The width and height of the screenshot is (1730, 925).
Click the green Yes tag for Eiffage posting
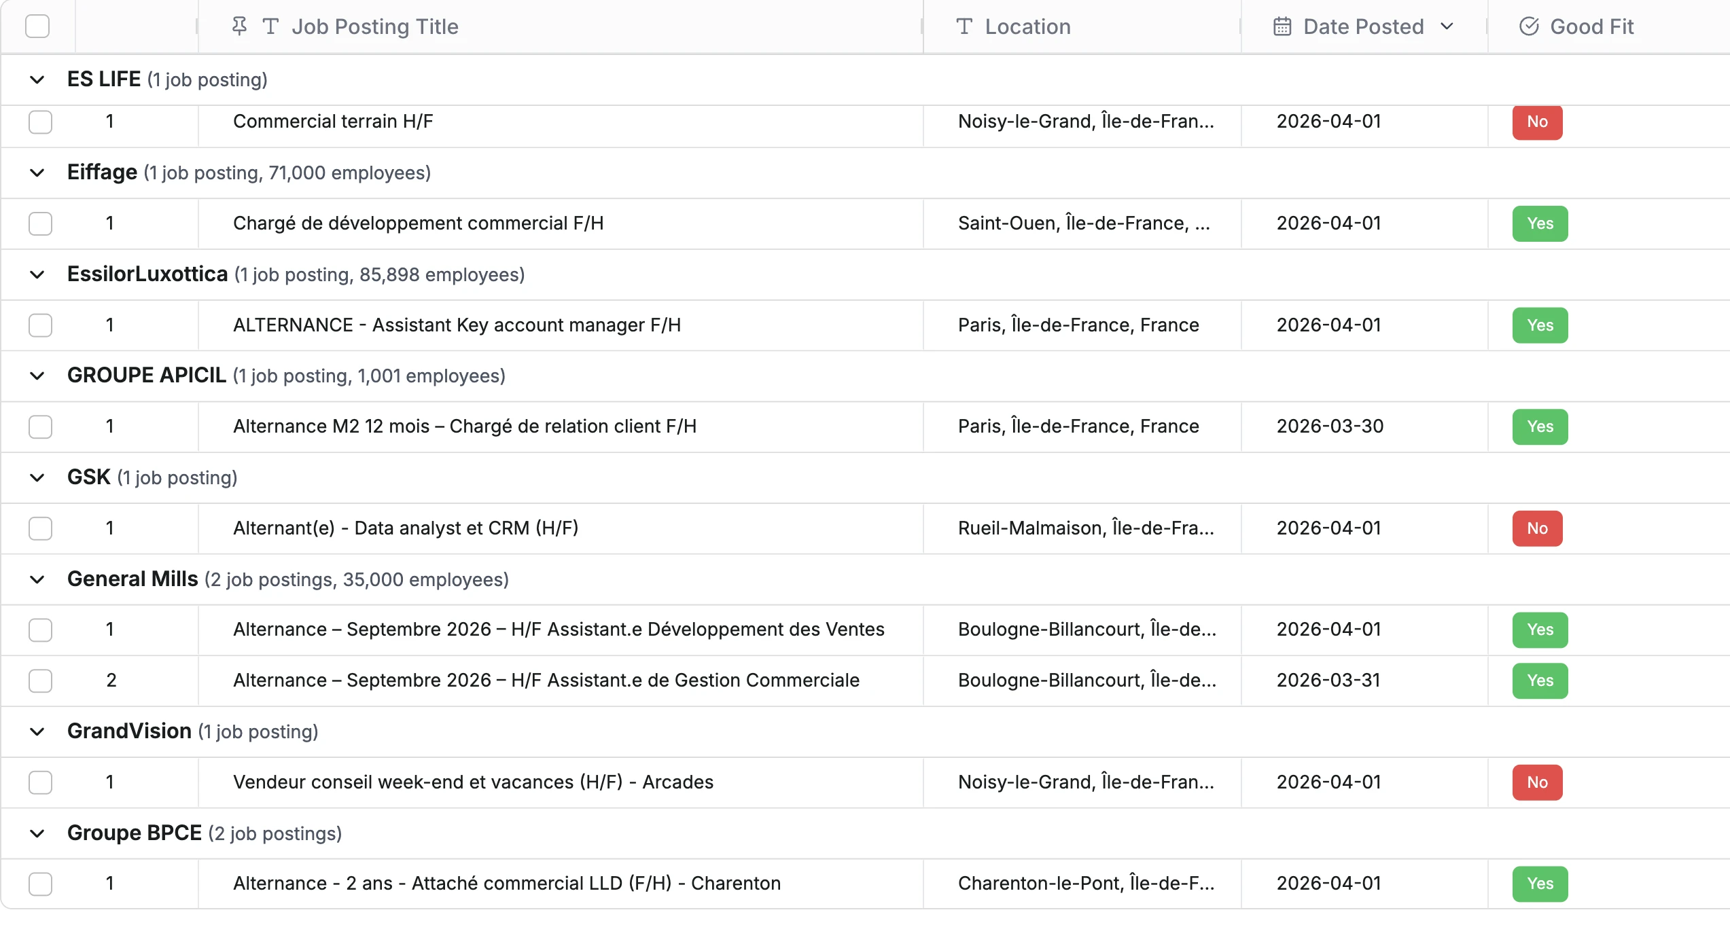tap(1540, 223)
